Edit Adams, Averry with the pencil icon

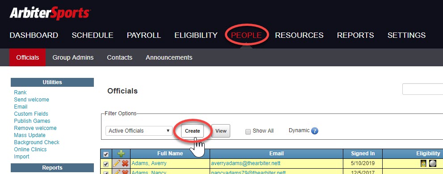click(117, 163)
